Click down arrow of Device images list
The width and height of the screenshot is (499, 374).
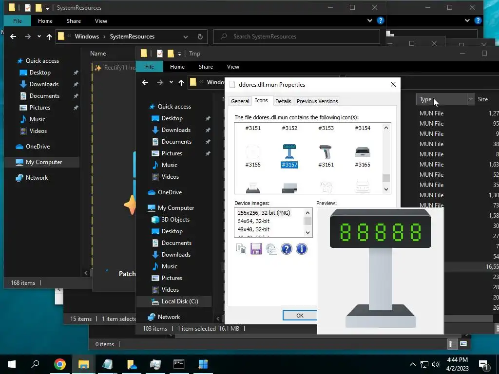[308, 233]
